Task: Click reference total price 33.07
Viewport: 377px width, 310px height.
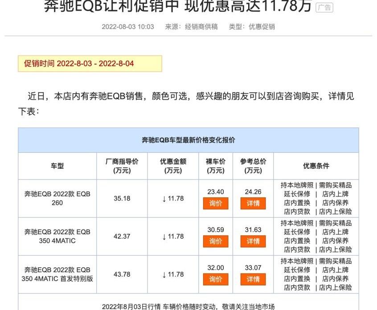Action: click(x=253, y=268)
